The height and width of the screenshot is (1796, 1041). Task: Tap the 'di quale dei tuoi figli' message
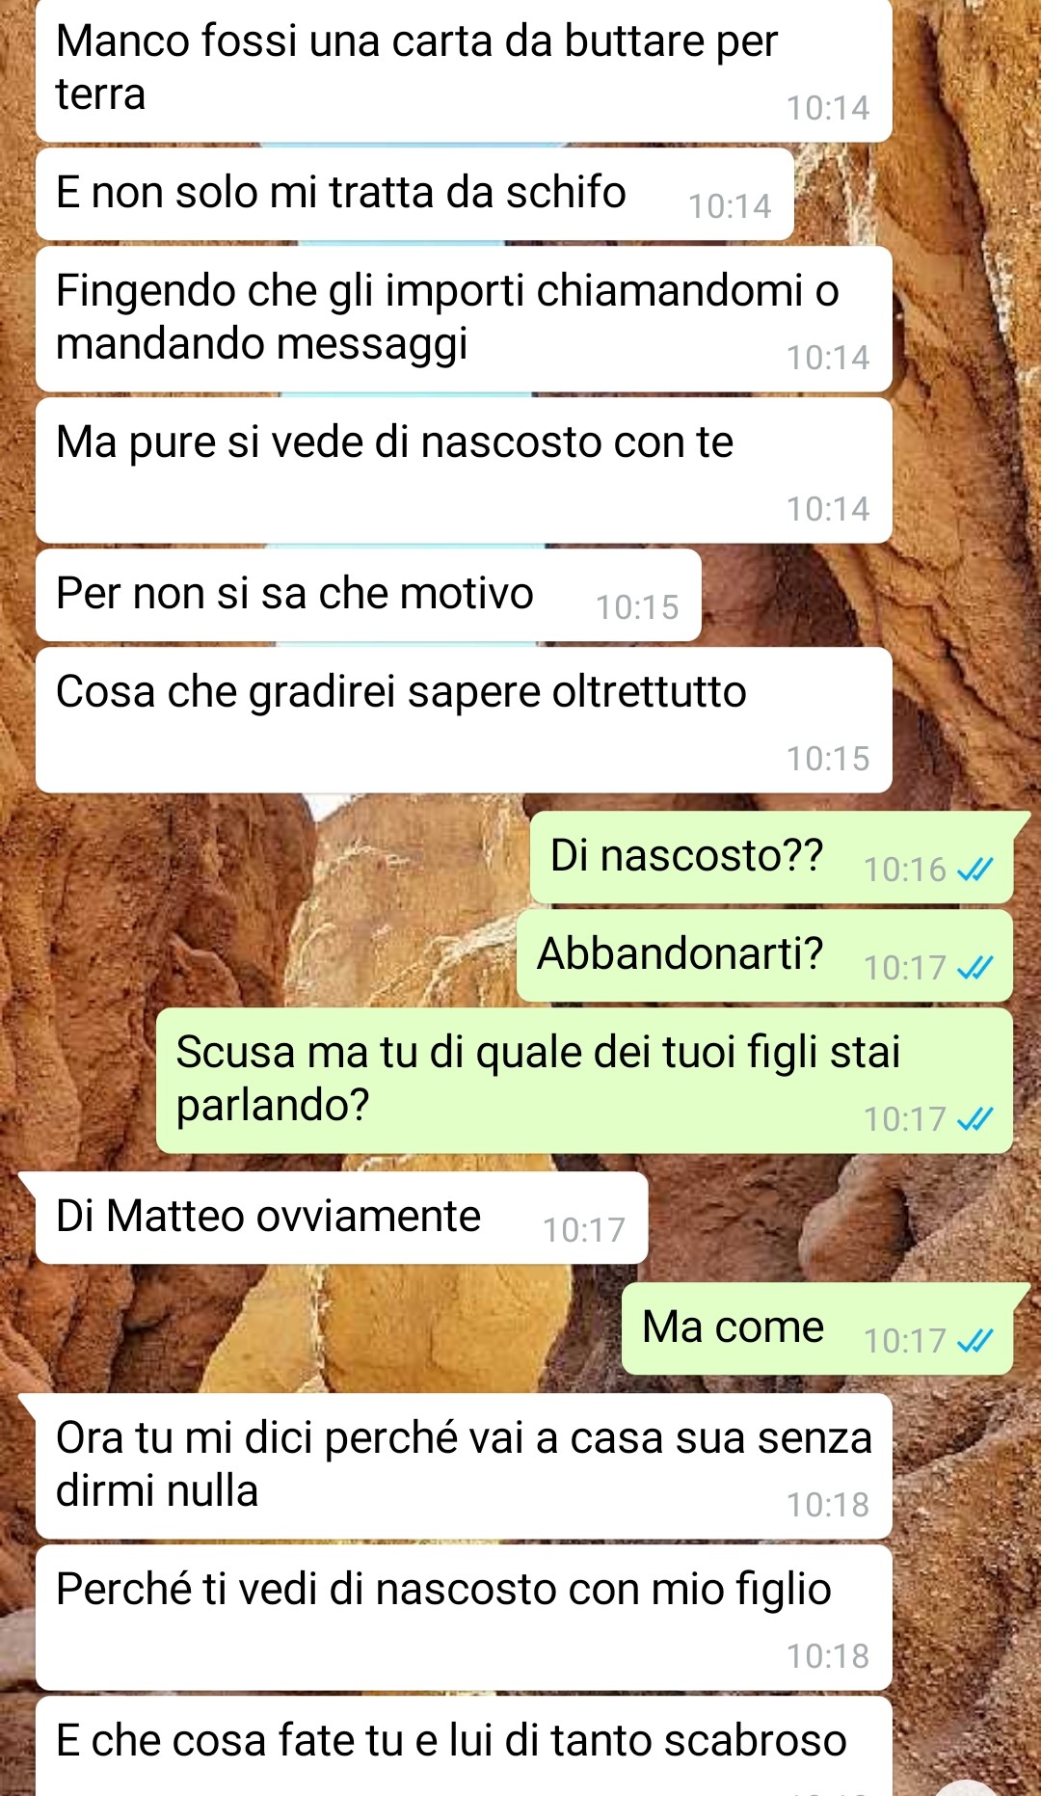(584, 1081)
